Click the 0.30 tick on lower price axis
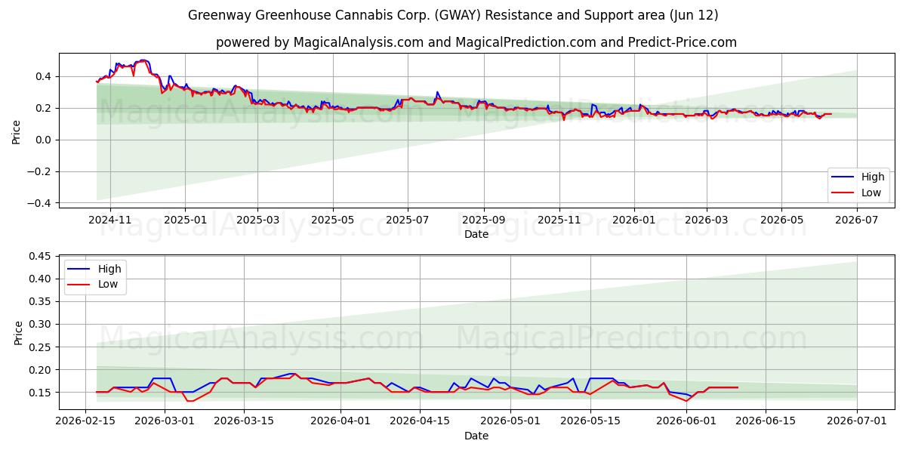 tap(40, 324)
